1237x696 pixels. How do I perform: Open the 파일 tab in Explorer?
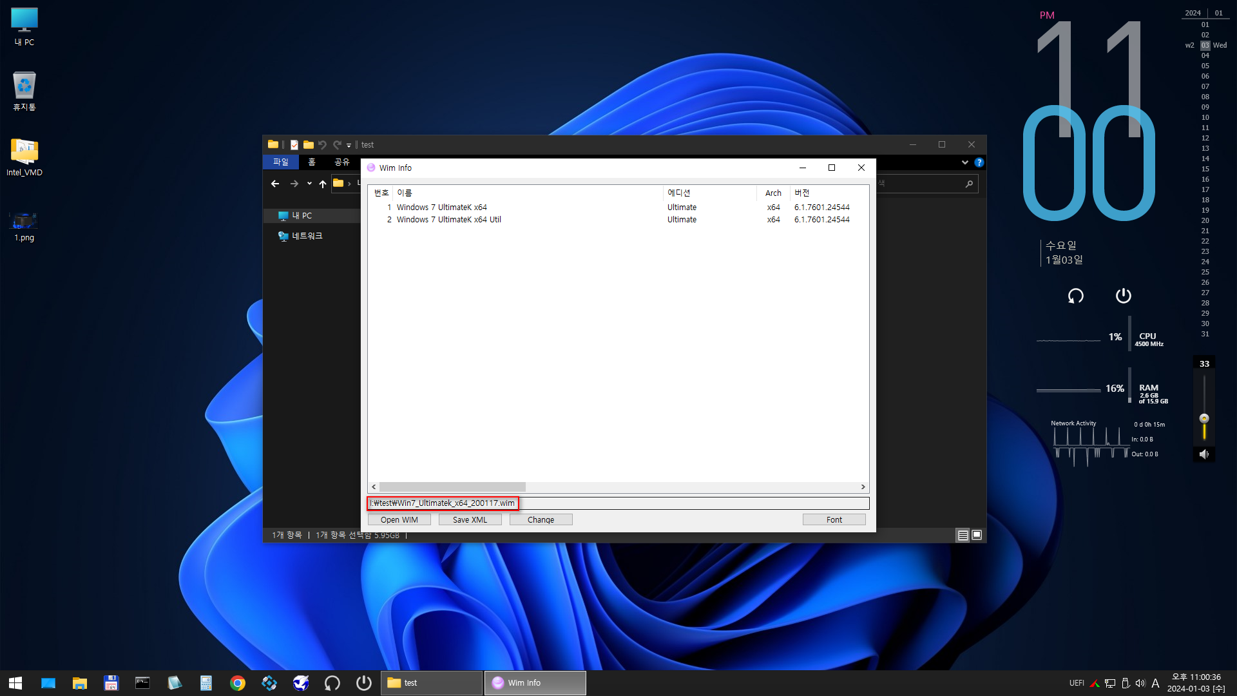click(281, 162)
